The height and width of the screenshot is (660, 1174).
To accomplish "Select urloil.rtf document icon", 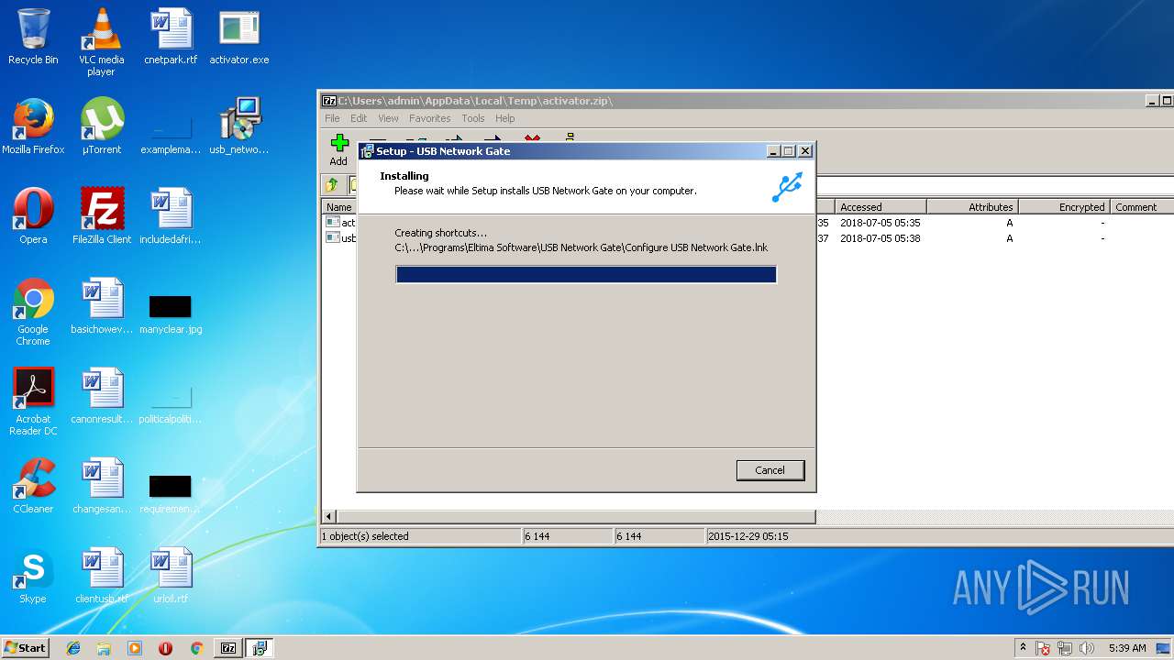I will tap(171, 577).
